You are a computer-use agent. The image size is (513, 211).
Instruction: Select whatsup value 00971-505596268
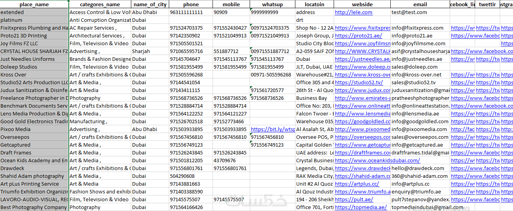click(272, 74)
